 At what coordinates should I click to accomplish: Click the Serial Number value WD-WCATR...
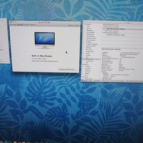[x=128, y=57]
